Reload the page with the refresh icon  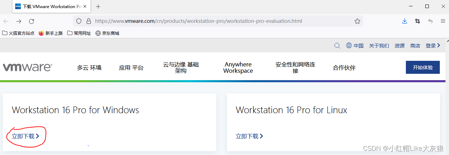pyautogui.click(x=31, y=21)
